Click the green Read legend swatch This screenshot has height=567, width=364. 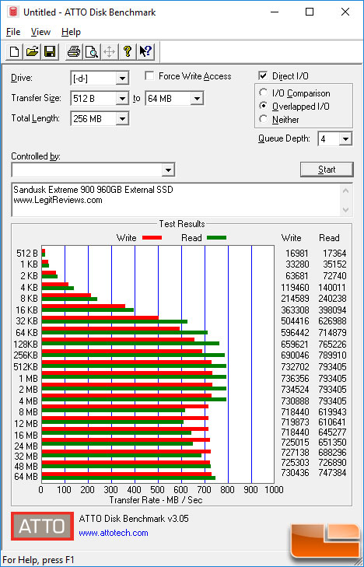[x=216, y=238]
